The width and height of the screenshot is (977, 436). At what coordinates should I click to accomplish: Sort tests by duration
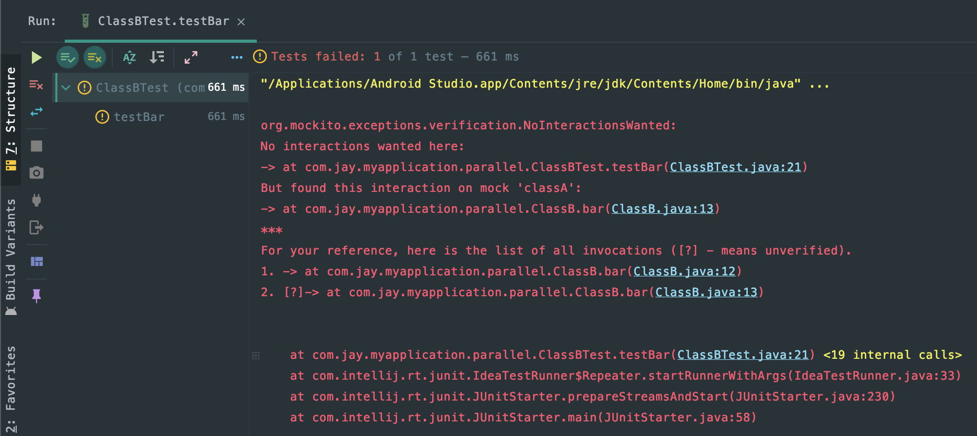tap(157, 57)
